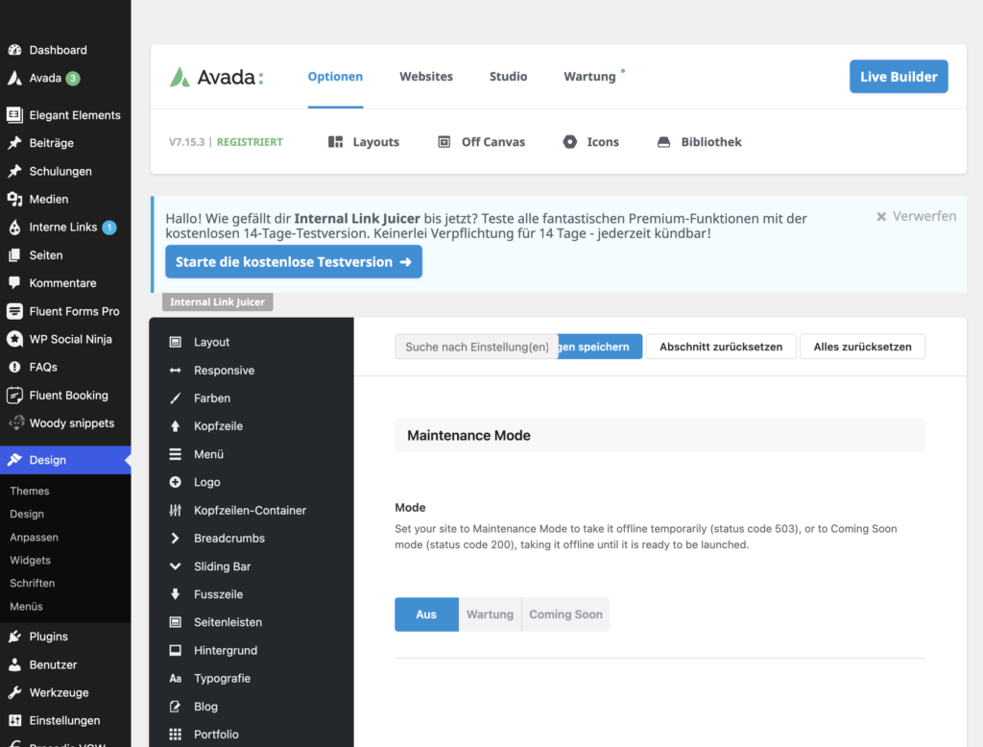Open the Fusszeile options section

tap(252, 594)
